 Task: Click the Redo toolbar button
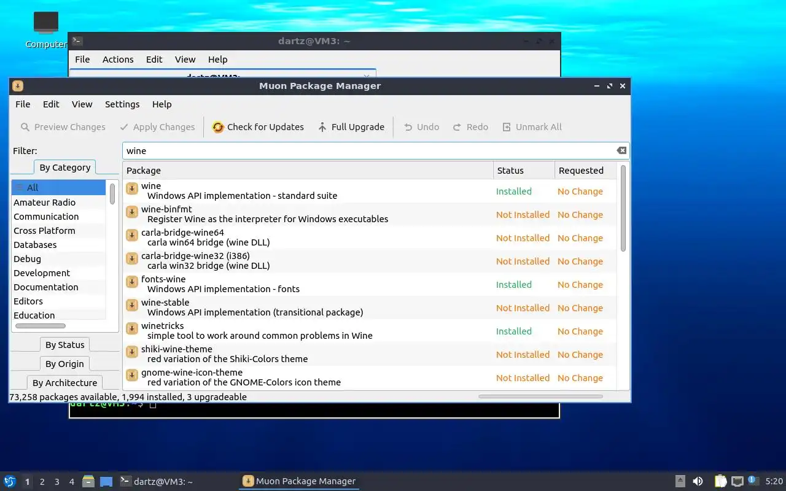click(x=470, y=127)
